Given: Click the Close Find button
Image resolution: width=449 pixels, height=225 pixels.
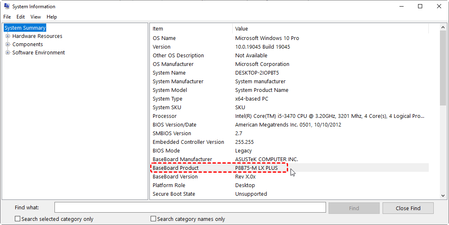Looking at the screenshot, I should tap(408, 208).
